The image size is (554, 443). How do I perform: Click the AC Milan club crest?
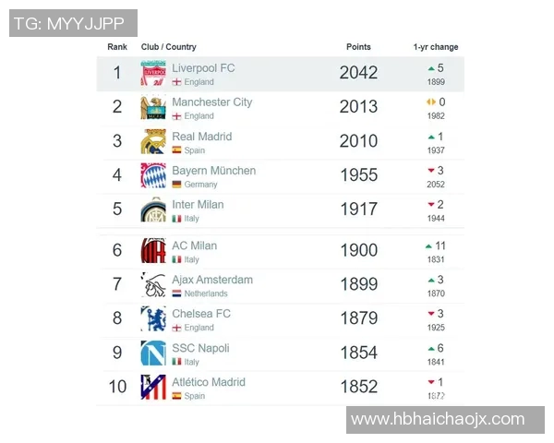153,251
